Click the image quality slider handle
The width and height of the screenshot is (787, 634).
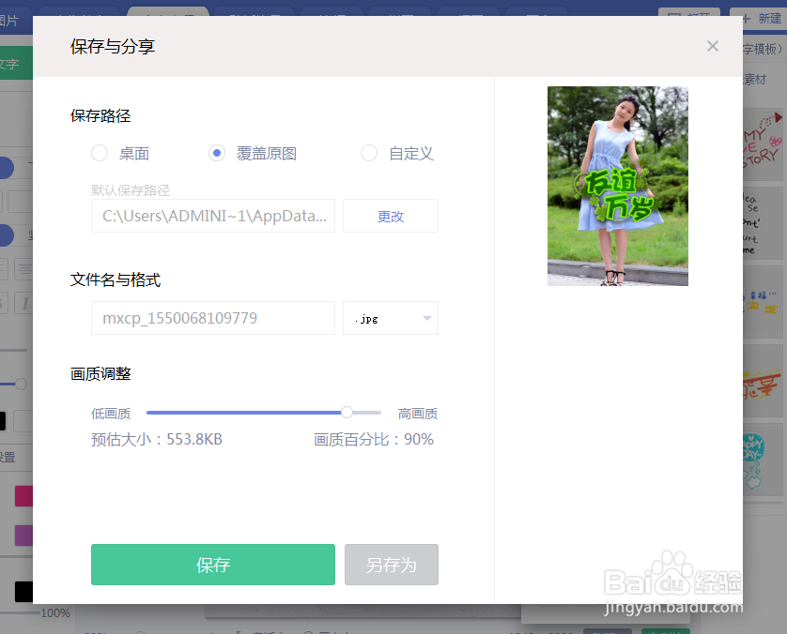pyautogui.click(x=347, y=413)
